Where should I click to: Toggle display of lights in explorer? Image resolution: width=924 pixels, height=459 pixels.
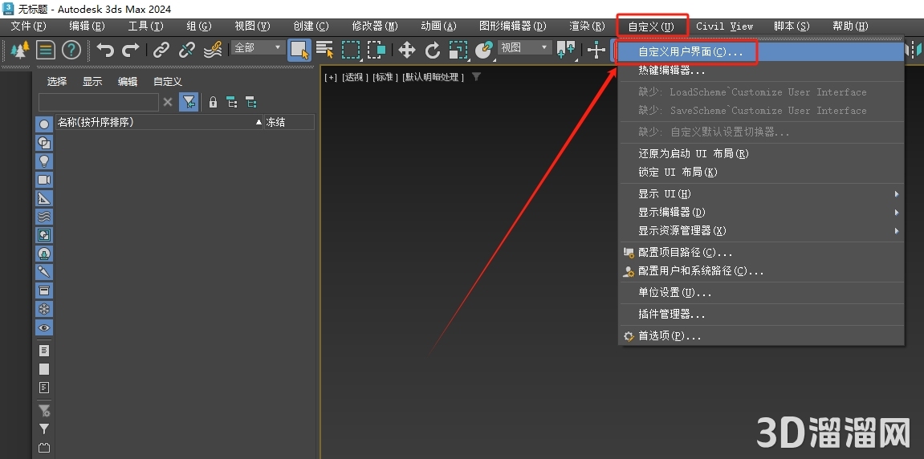click(44, 160)
